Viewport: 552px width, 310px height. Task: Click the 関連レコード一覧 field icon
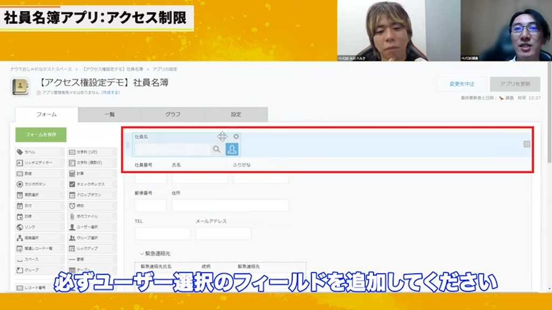[33, 249]
